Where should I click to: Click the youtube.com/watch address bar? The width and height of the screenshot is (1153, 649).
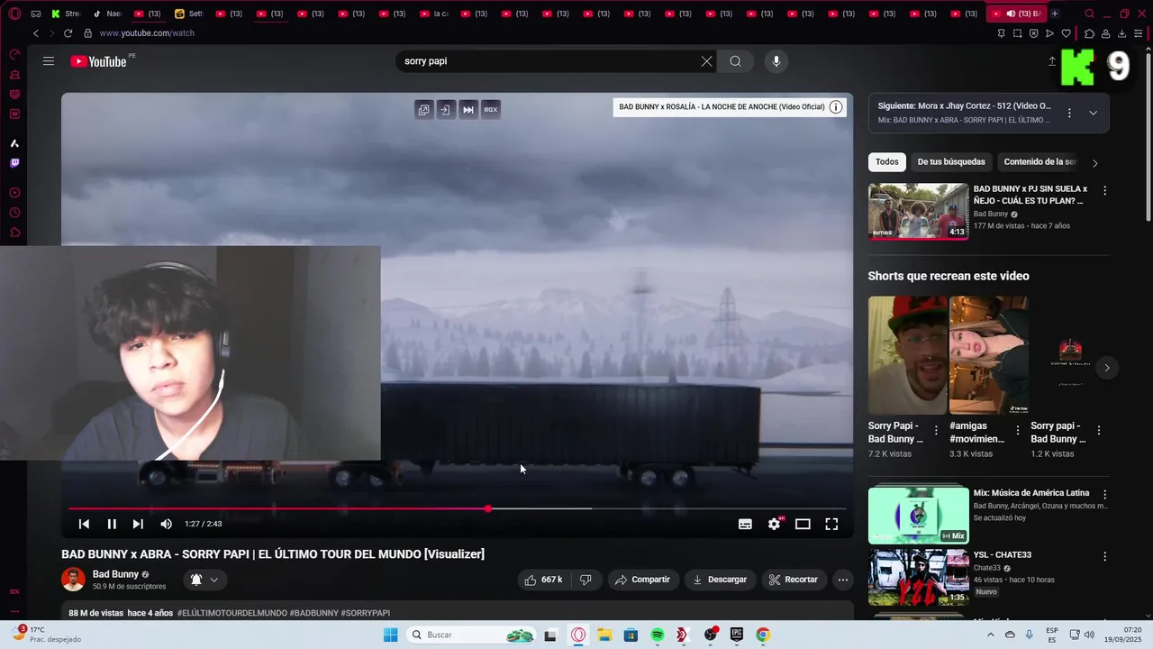(147, 33)
